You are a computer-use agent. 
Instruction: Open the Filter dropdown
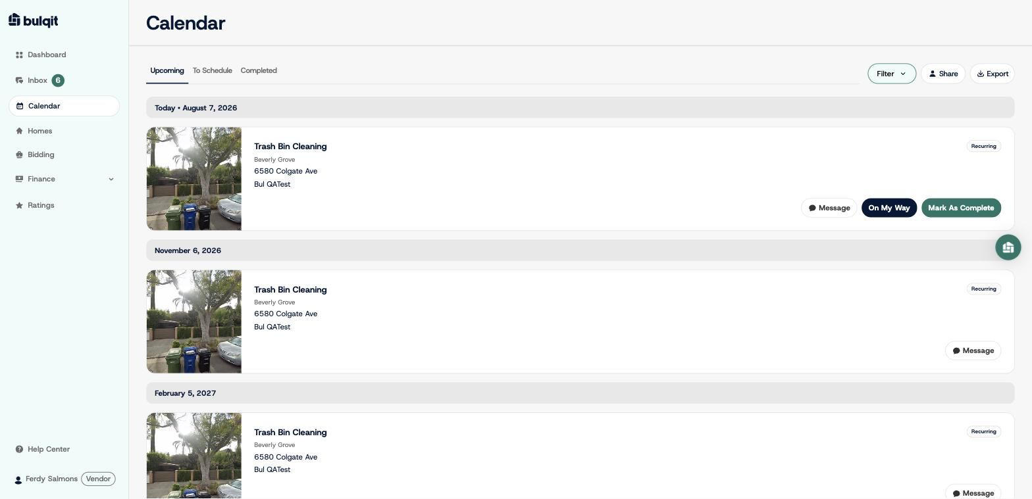[x=891, y=74]
